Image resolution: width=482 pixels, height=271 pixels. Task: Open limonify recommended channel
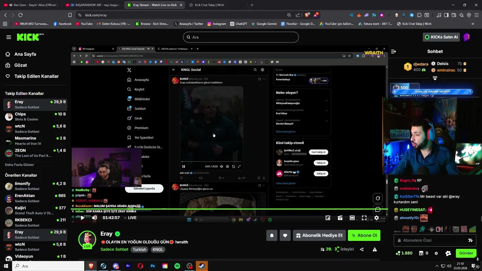click(x=35, y=186)
